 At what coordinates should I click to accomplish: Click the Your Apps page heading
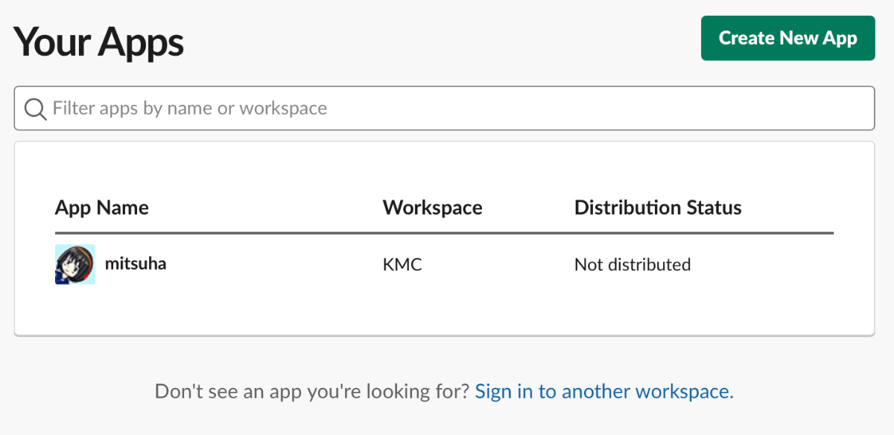pos(98,41)
